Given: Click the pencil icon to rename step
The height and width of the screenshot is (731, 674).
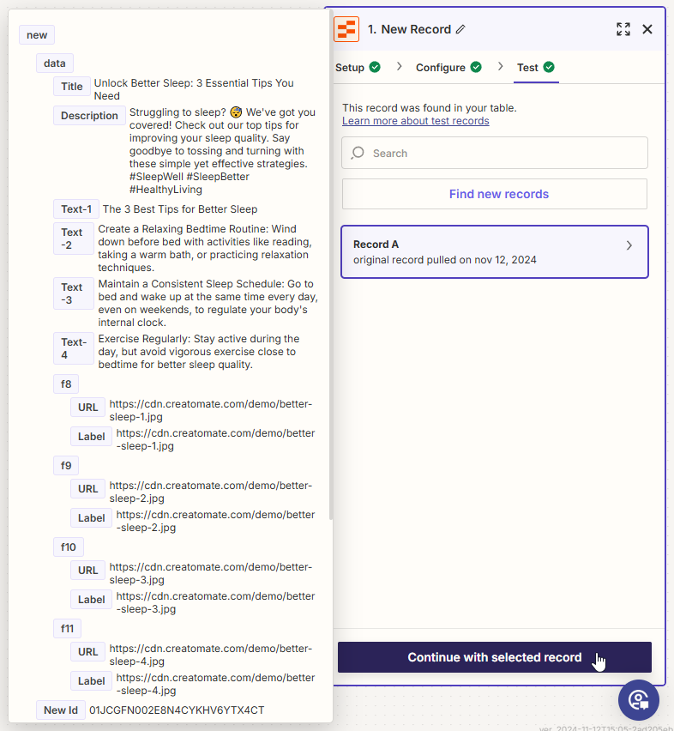Looking at the screenshot, I should coord(460,29).
